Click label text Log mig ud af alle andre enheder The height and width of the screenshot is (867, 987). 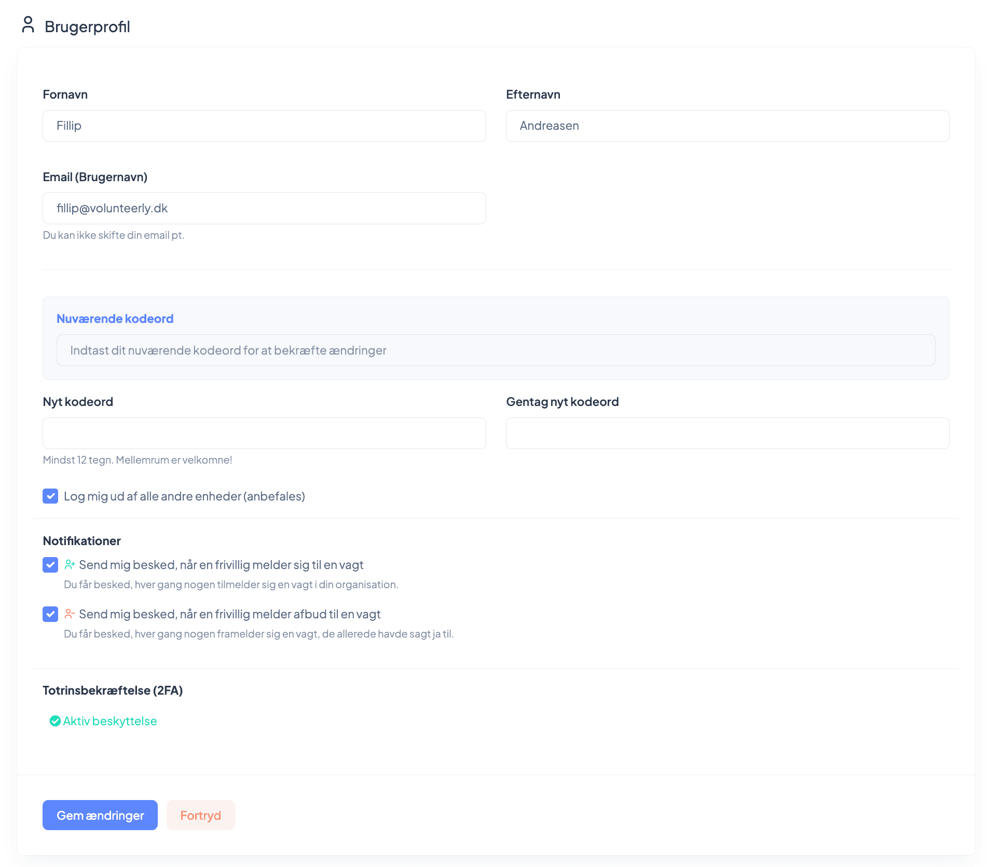pyautogui.click(x=184, y=496)
